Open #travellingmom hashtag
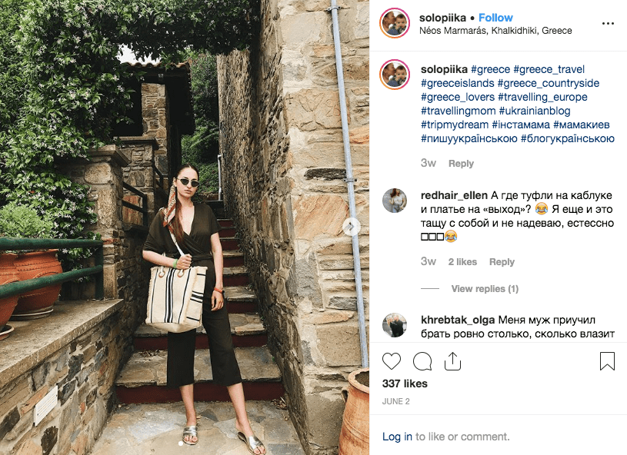 click(459, 111)
